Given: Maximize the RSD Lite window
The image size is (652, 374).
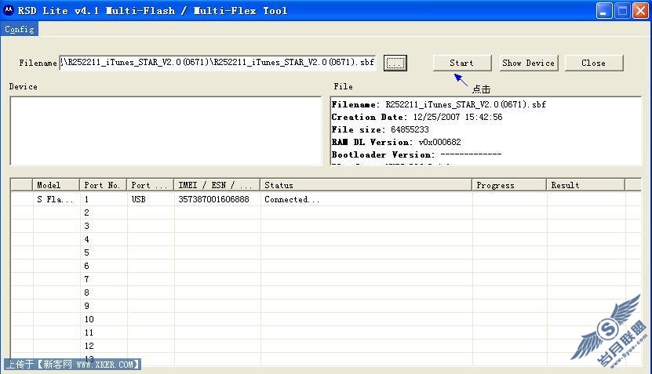Looking at the screenshot, I should coord(622,10).
